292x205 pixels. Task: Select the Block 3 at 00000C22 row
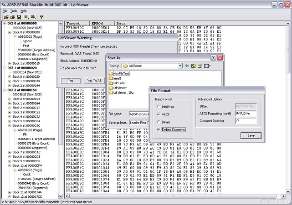pyautogui.click(x=26, y=112)
